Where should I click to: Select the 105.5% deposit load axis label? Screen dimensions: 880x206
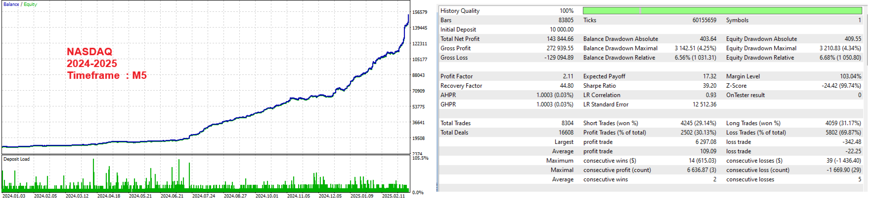[x=420, y=158]
